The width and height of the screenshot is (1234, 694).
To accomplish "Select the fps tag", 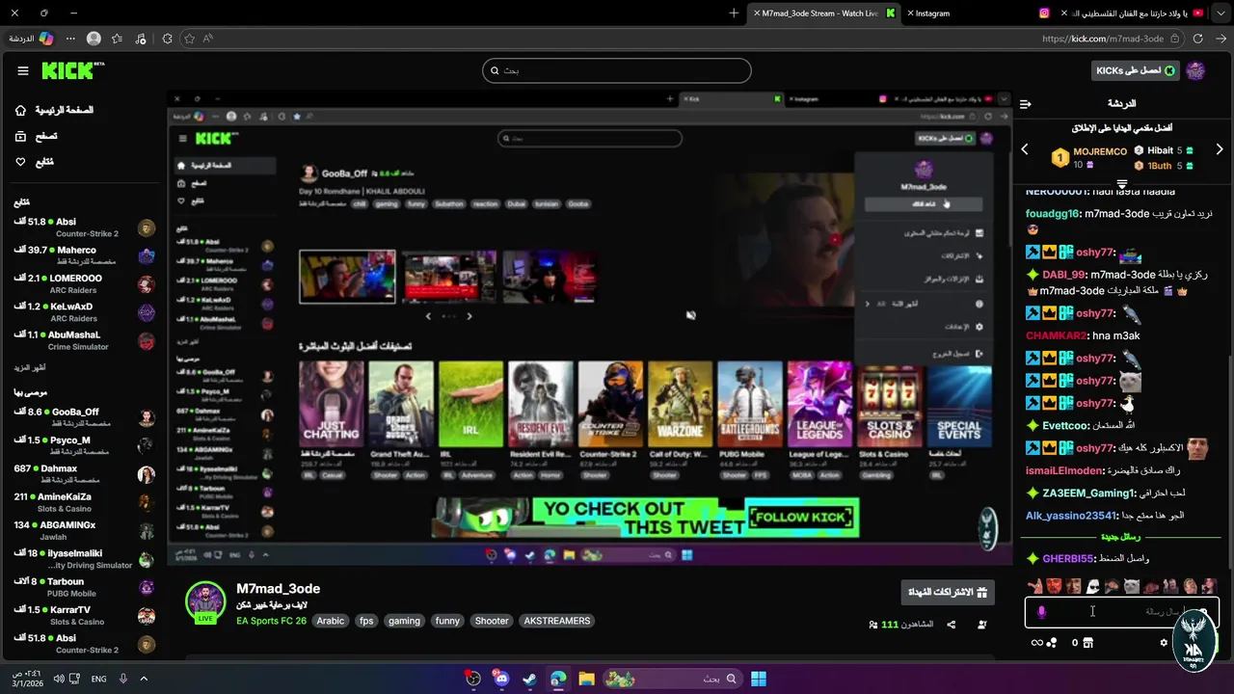I will click(366, 621).
